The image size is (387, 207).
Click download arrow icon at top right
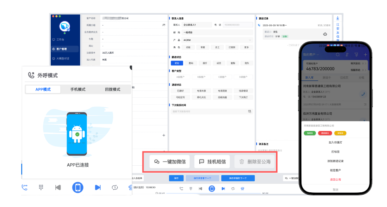point(337,18)
